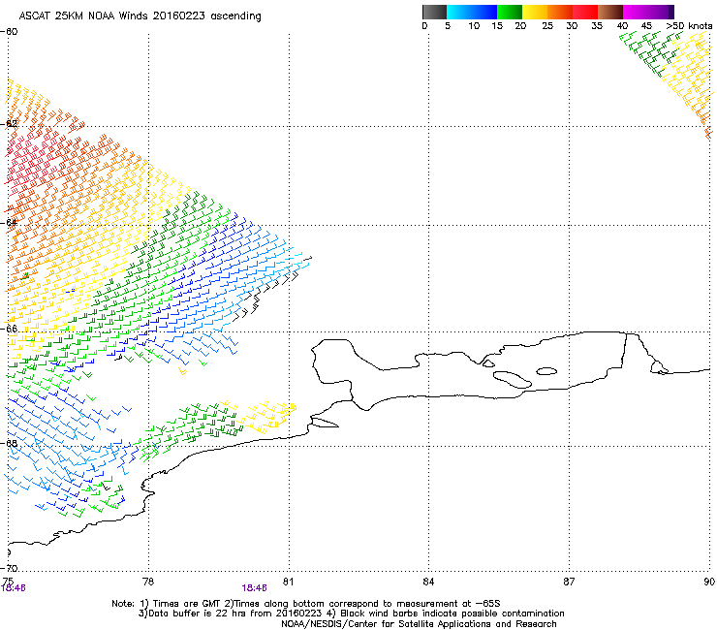Select the blue 10-15 knots legend segment
717x630 pixels.
(484, 12)
